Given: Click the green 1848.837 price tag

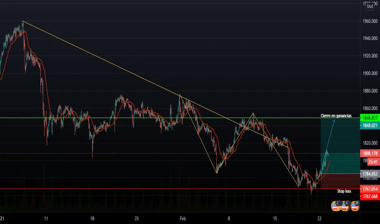Looking at the screenshot, I should coord(370,118).
